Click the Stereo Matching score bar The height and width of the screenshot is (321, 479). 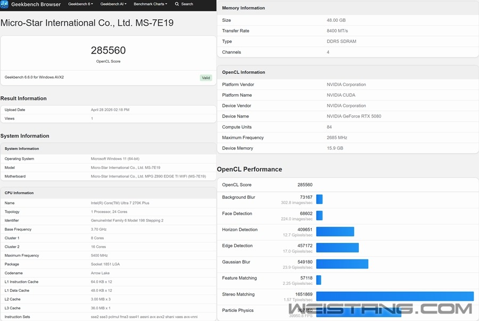pos(395,296)
